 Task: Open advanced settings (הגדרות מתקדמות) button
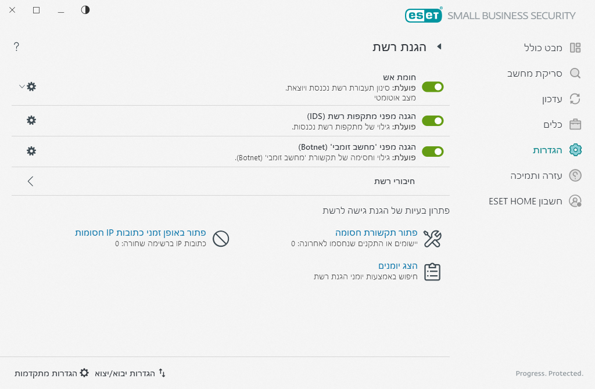51,373
